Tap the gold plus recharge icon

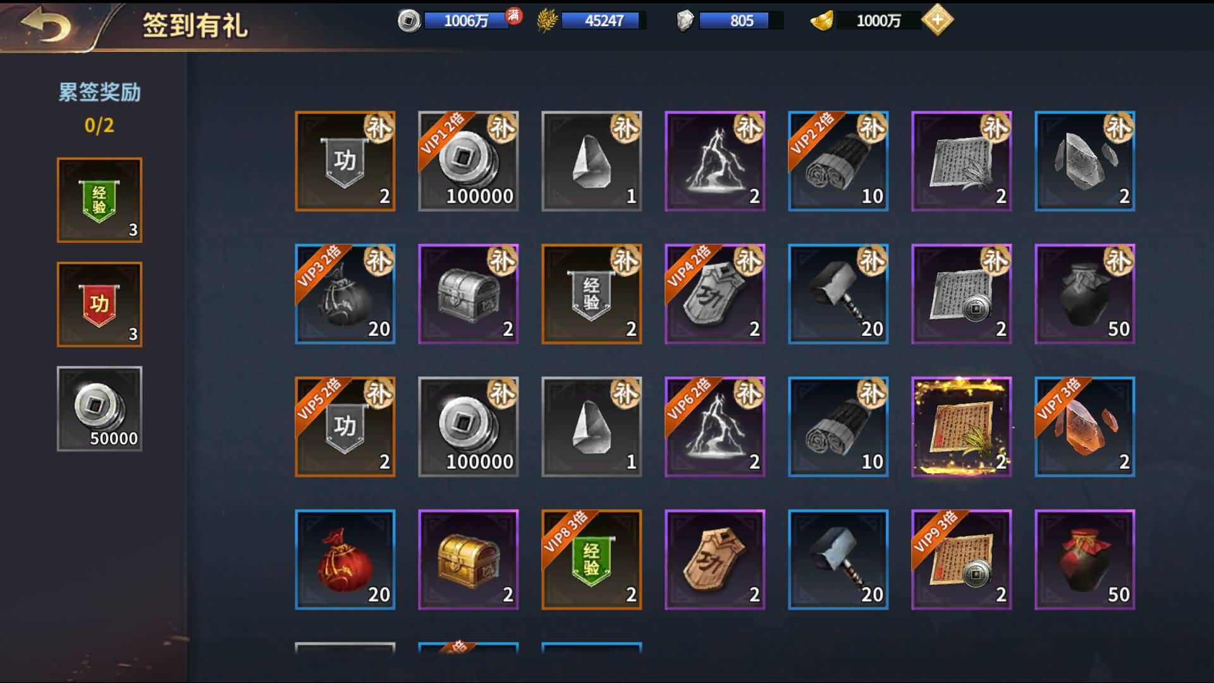click(x=937, y=20)
